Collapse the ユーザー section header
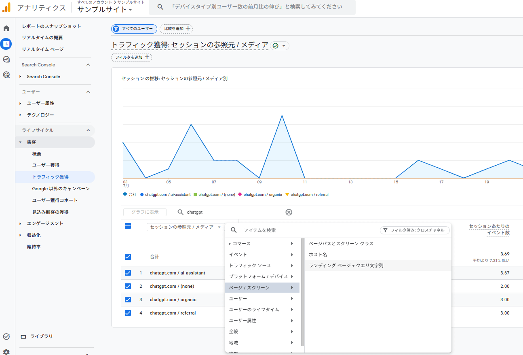 coord(88,92)
